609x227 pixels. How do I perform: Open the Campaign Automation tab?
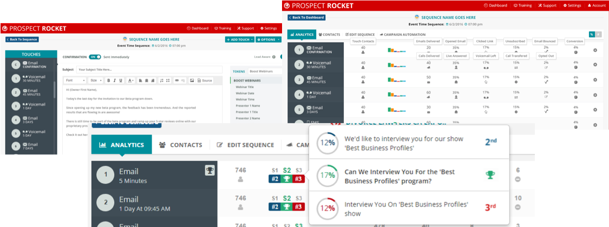coord(402,35)
